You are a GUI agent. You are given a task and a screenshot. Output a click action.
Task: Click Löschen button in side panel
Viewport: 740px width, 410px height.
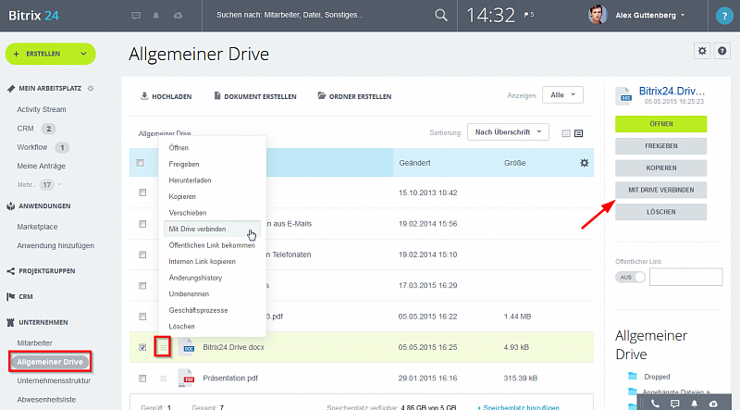(x=660, y=212)
